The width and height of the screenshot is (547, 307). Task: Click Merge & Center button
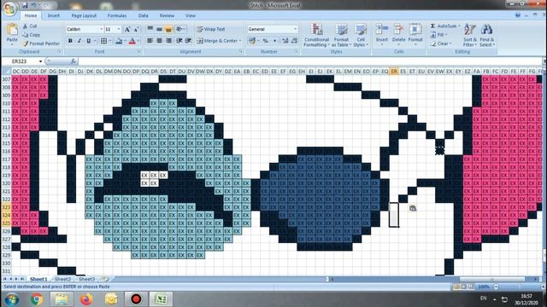(217, 41)
